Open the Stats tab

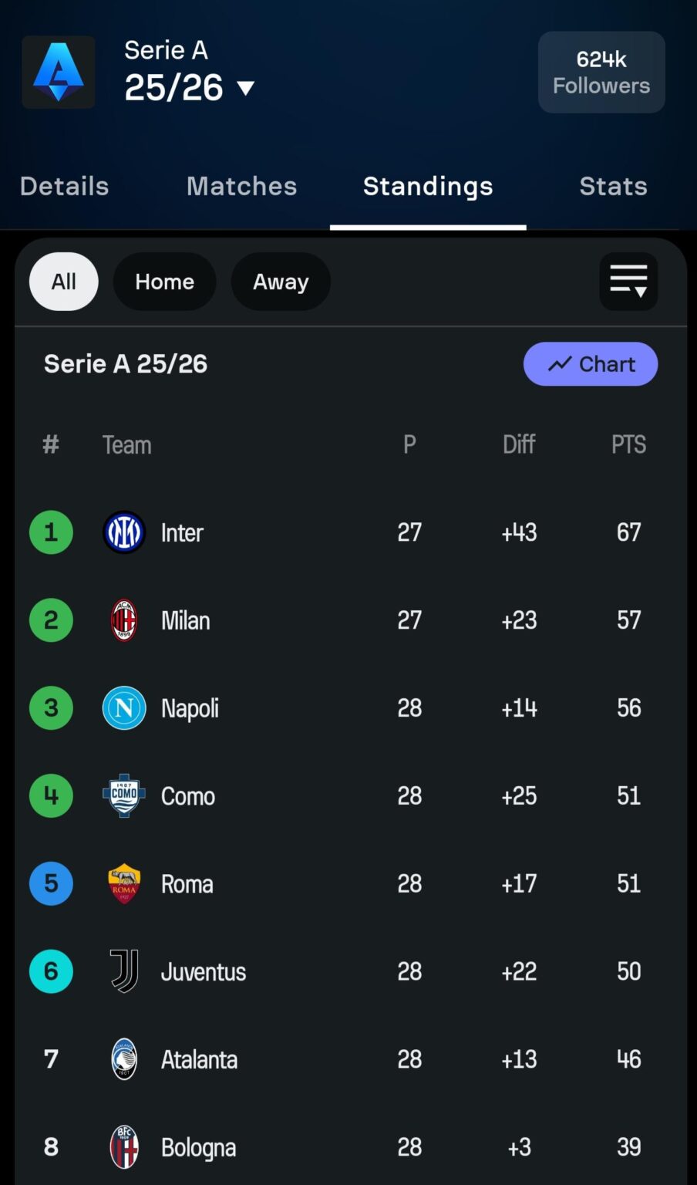613,186
